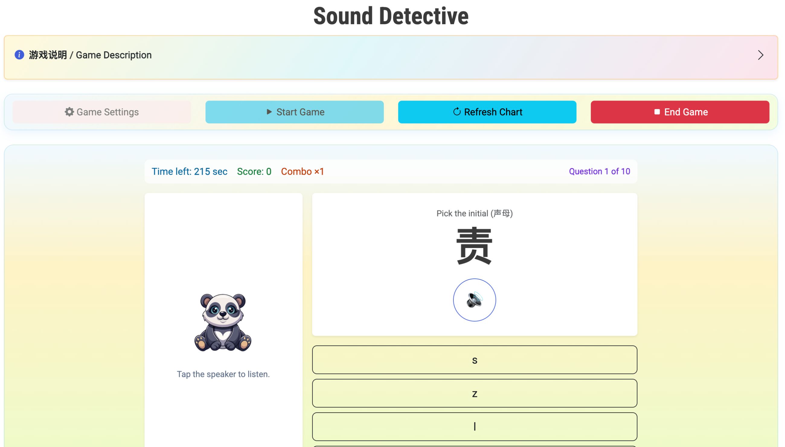Viewport: 785px width, 447px height.
Task: Click the "Time left: 215 sec" text
Action: tap(189, 172)
